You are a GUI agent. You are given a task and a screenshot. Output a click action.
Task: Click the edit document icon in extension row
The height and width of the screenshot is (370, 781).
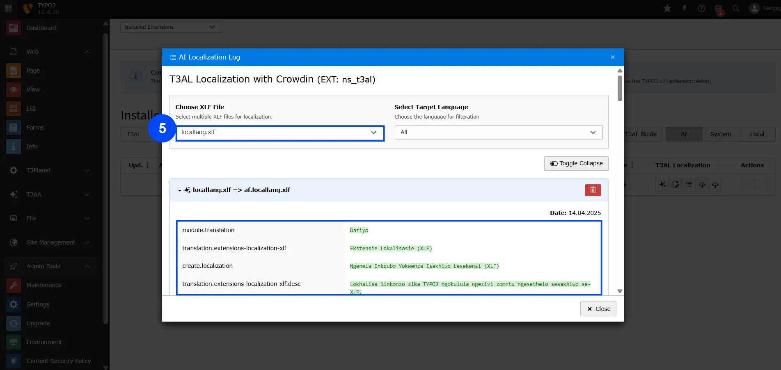coord(676,185)
